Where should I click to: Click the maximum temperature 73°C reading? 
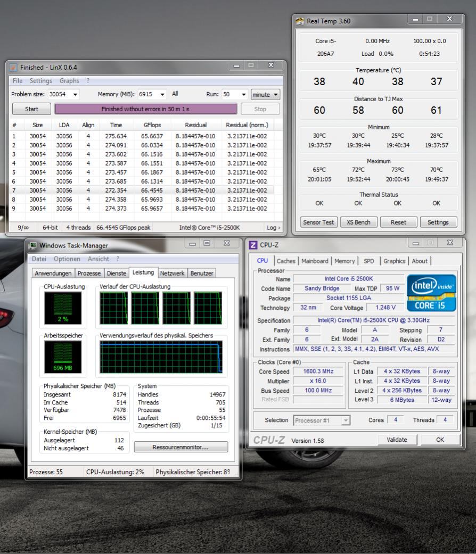pyautogui.click(x=398, y=170)
